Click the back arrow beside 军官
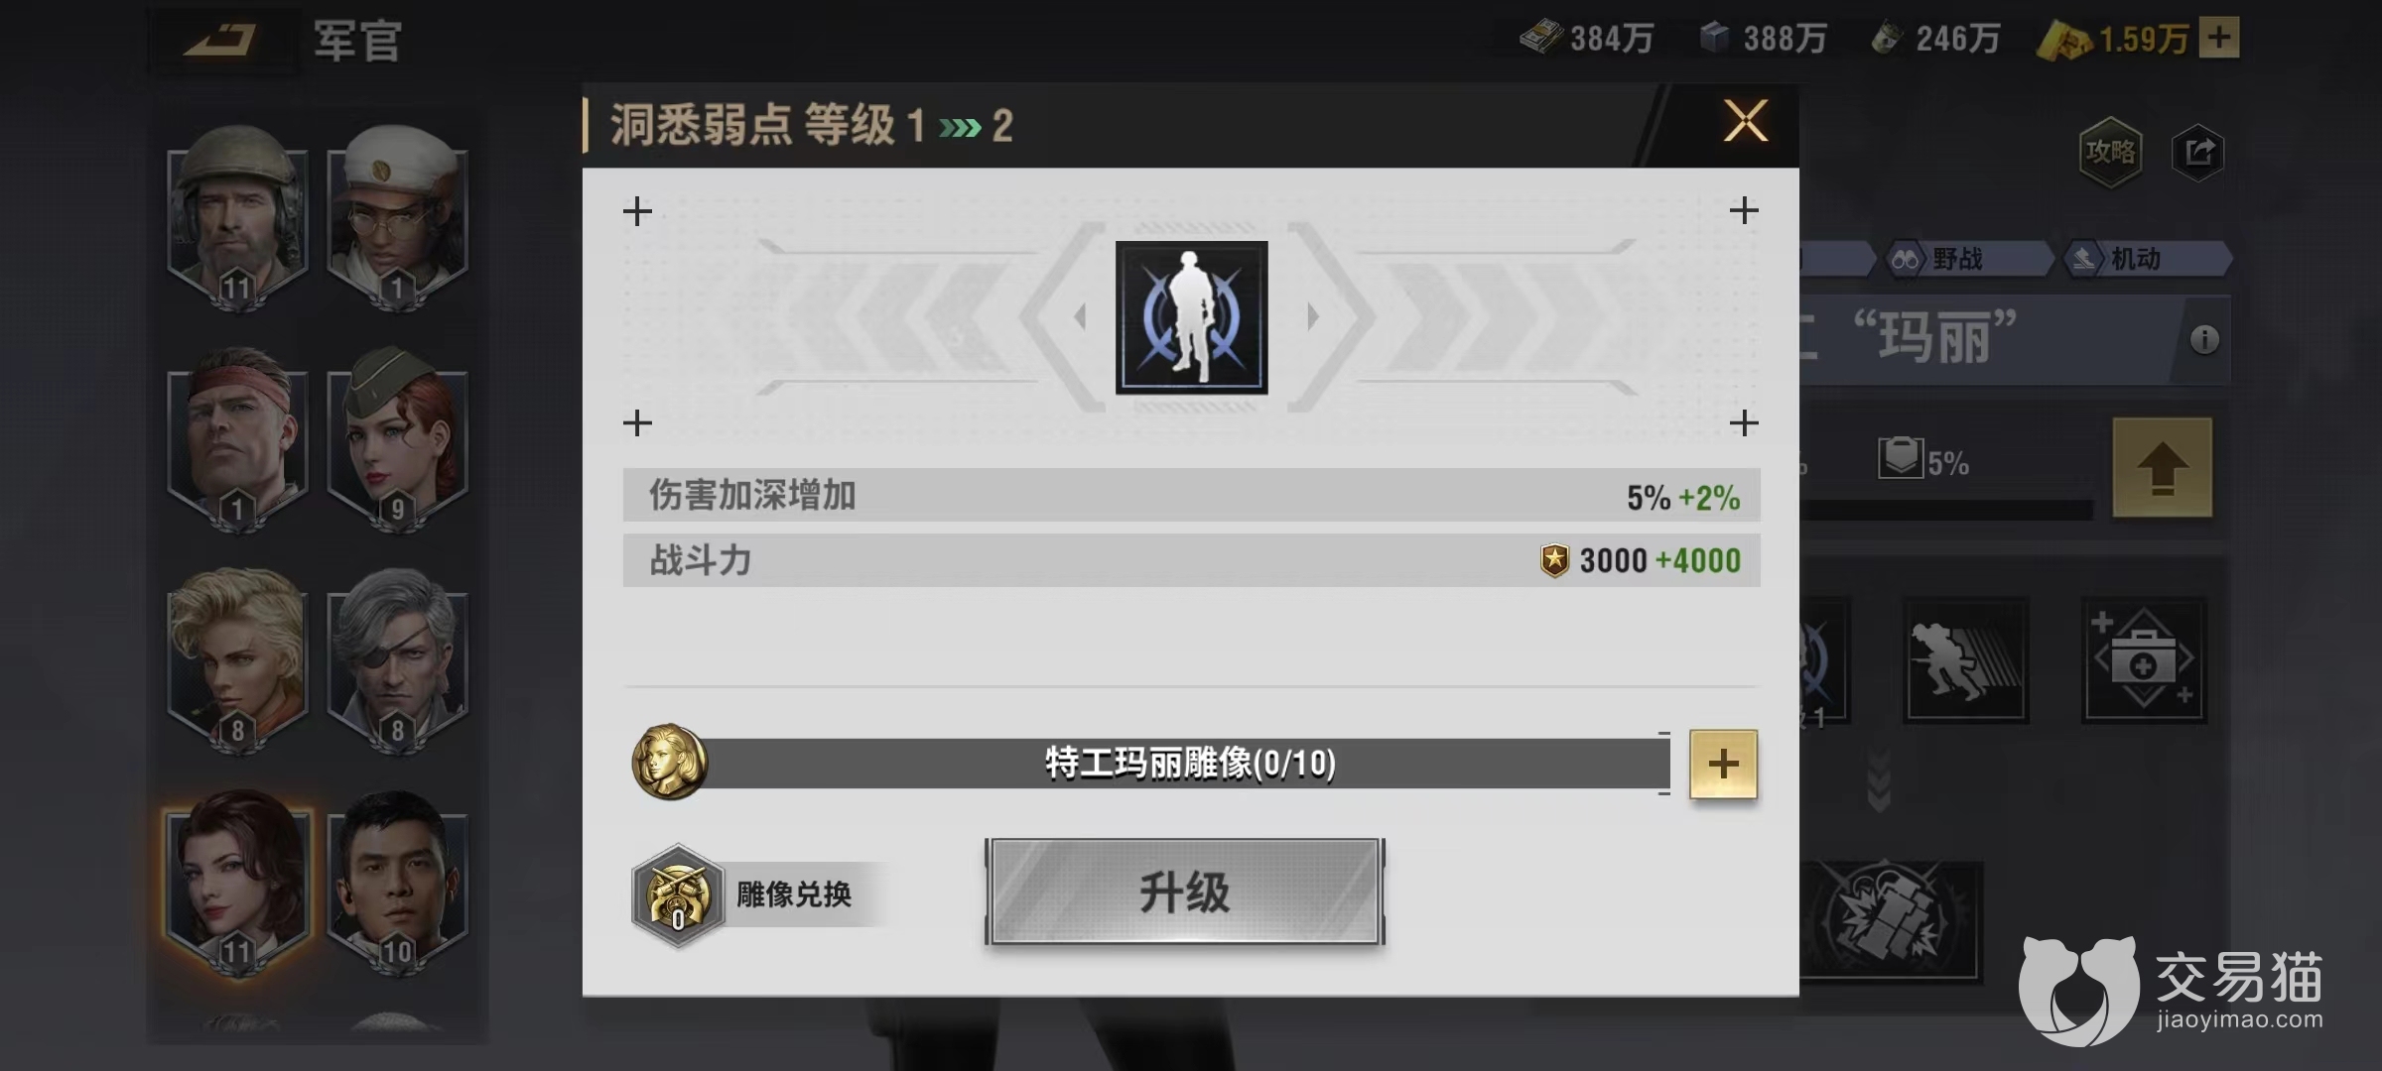 click(220, 41)
